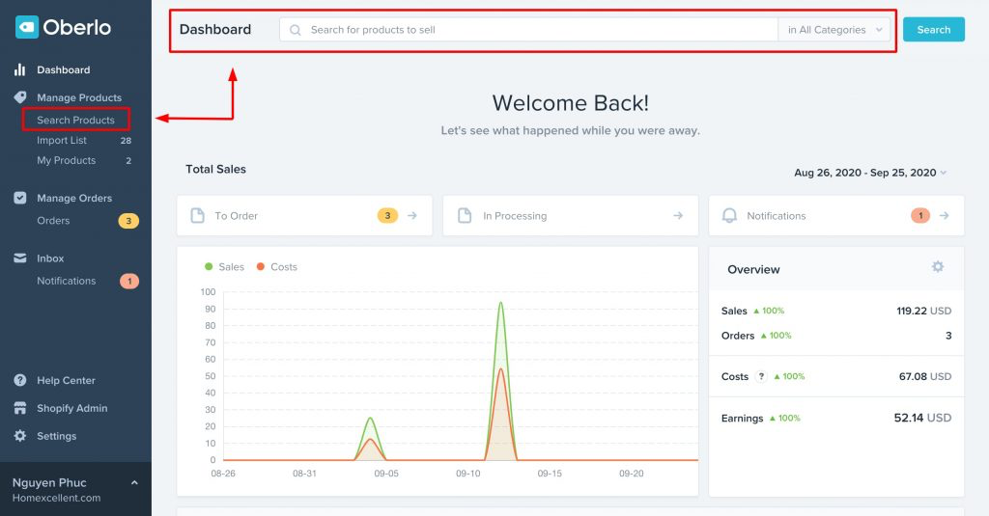Viewport: 989px width, 516px height.
Task: Open Notifications in the sidebar
Action: click(x=67, y=281)
